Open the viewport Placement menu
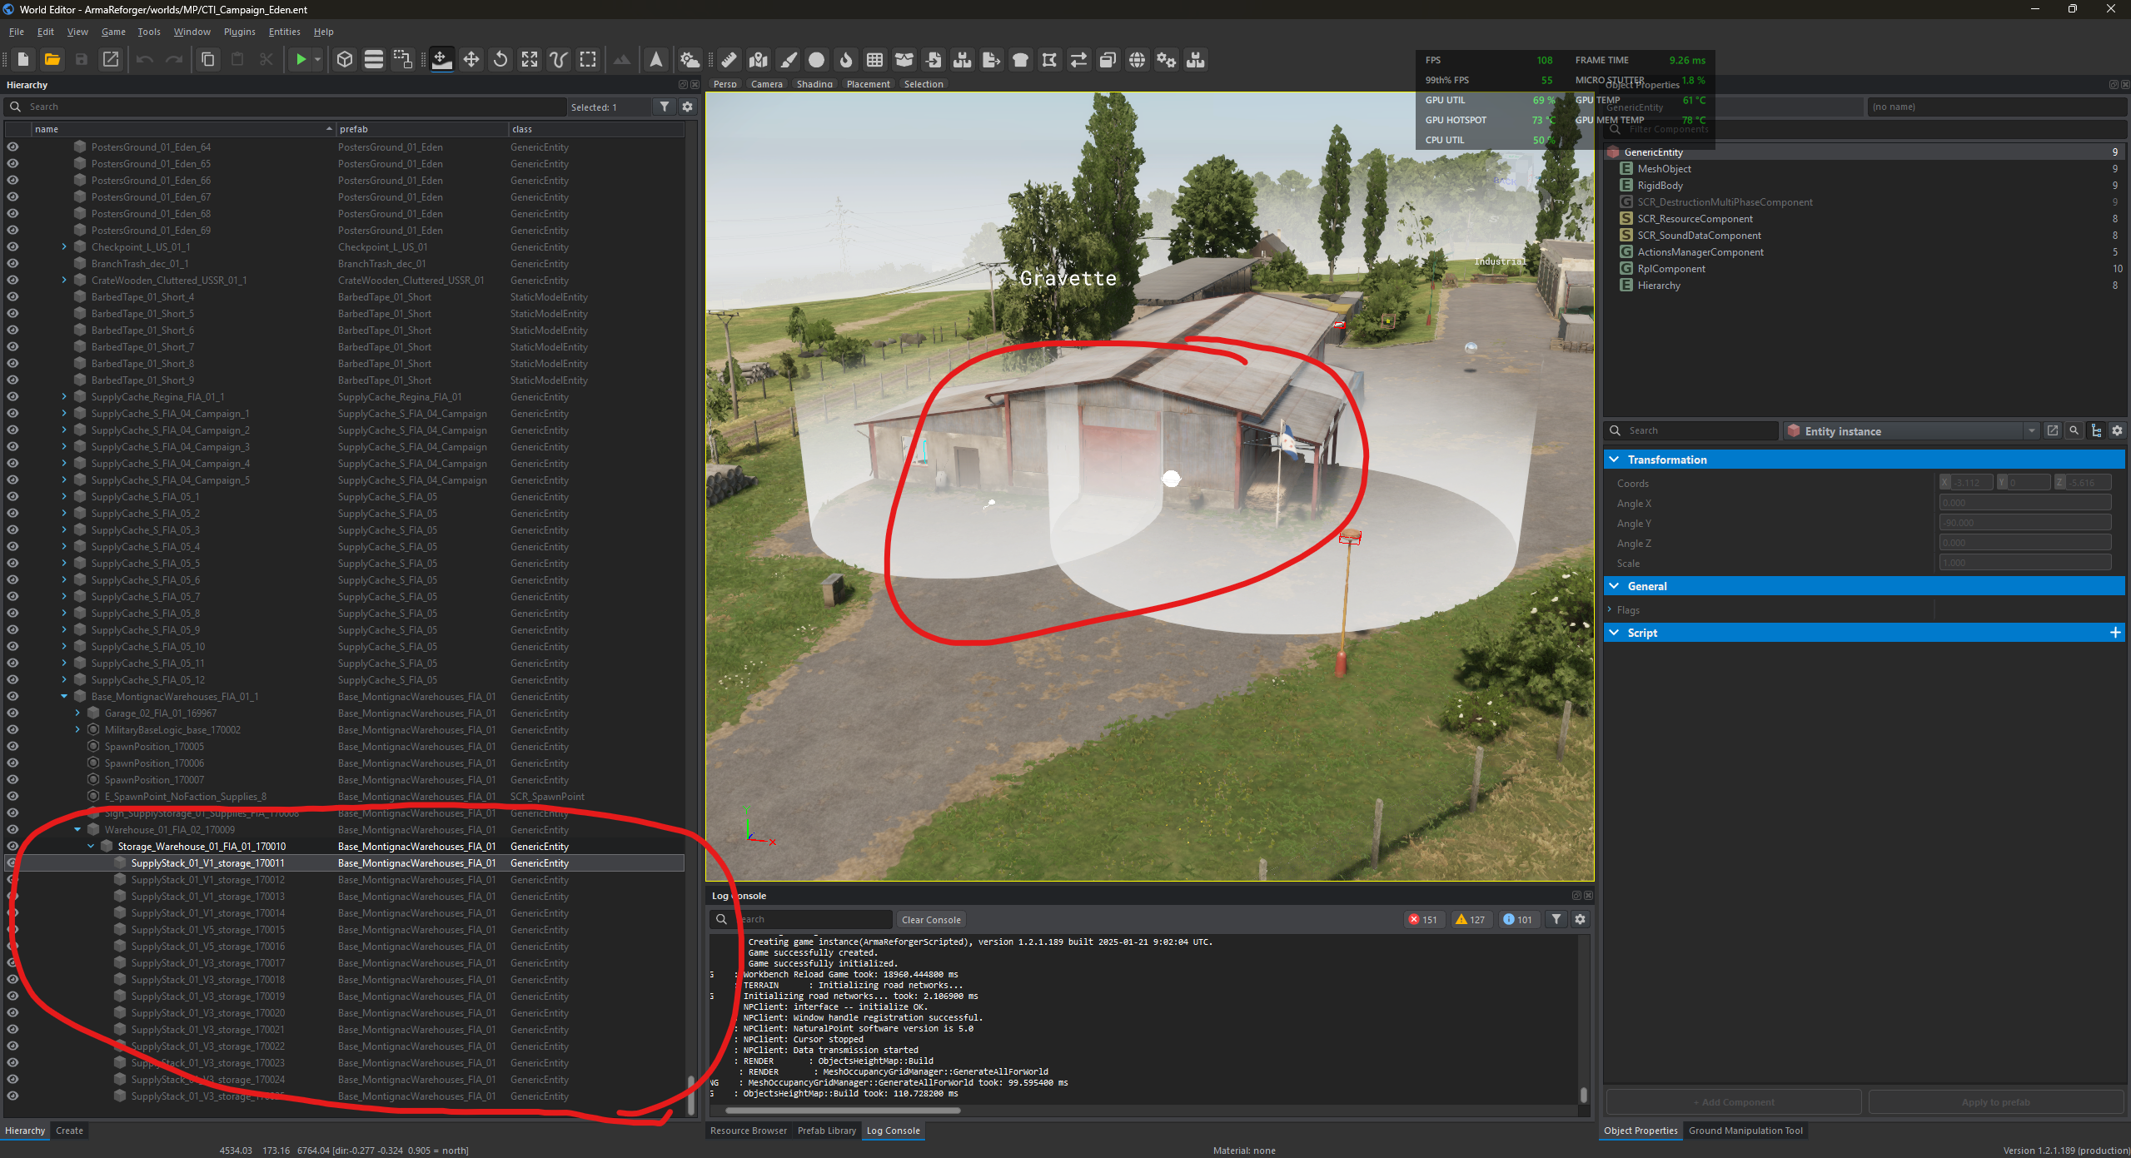The width and height of the screenshot is (2131, 1158). click(x=868, y=84)
